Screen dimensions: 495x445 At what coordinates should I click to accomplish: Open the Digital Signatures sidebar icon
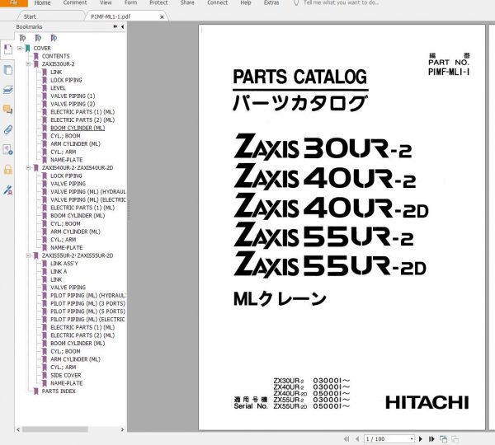click(x=7, y=190)
